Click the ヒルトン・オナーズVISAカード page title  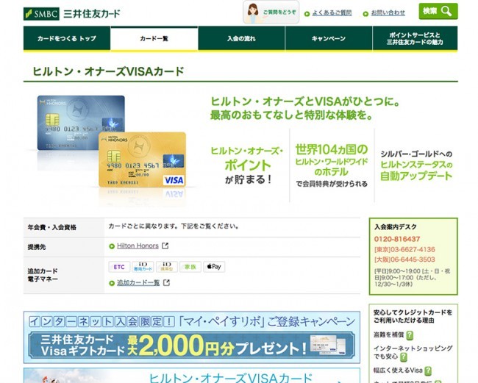click(108, 71)
